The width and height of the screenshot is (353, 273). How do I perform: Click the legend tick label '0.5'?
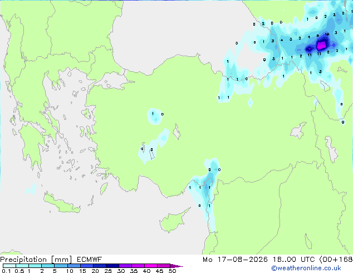click(x=19, y=271)
